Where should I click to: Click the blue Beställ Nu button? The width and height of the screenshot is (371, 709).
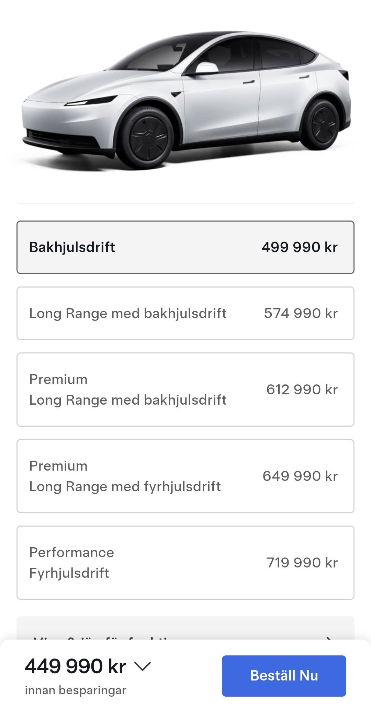coord(284,676)
